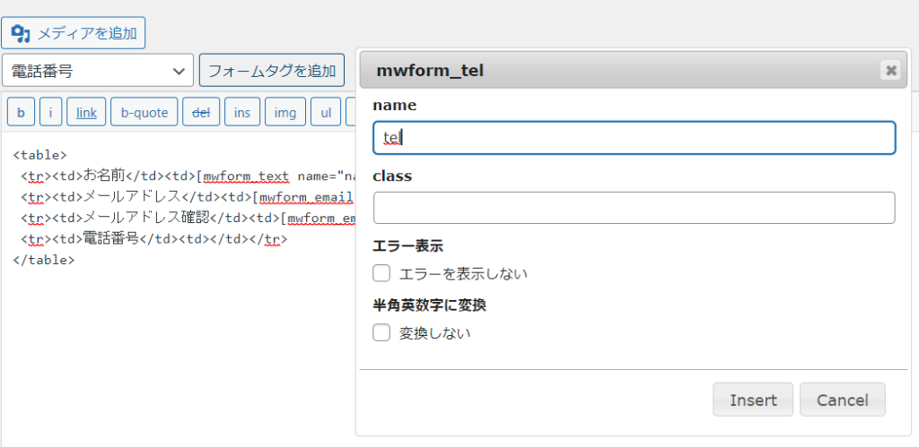Image resolution: width=919 pixels, height=447 pixels.
Task: Apply italic with the i button
Action: [51, 112]
